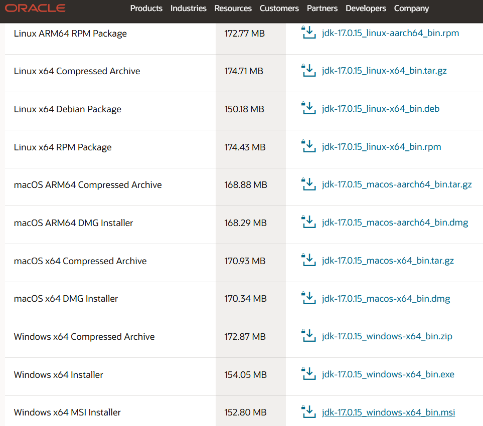Select 'Linux ARM64 RPM Package' text
The height and width of the screenshot is (426, 483).
70,33
